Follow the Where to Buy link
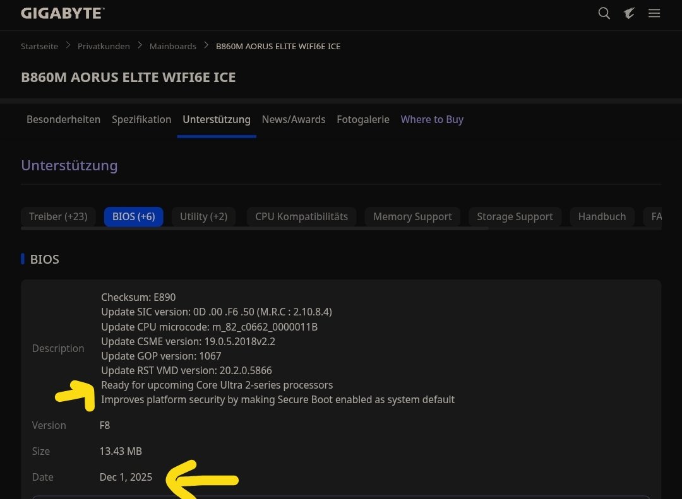682x499 pixels. click(x=432, y=119)
